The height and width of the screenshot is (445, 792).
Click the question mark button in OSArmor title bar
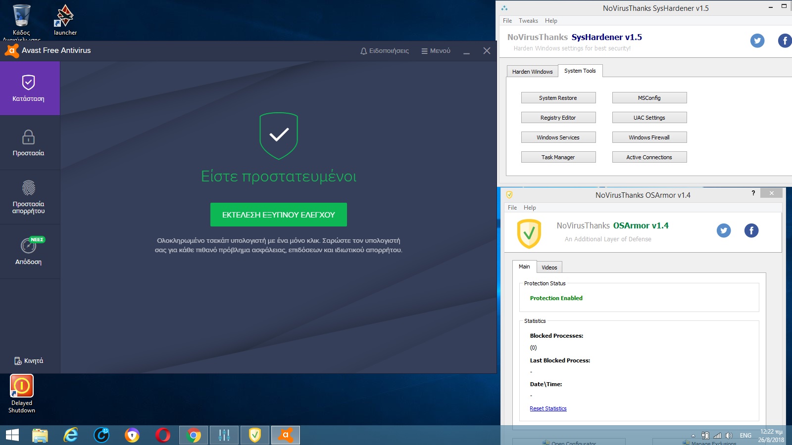pyautogui.click(x=753, y=193)
